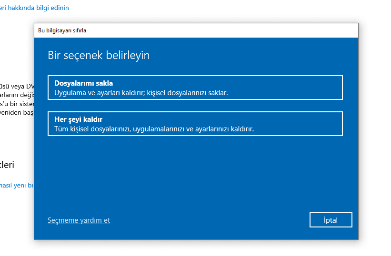Viewport: 391px width, 256px height.
Task: Open the Seçmeme yardım et link
Action: 79,220
